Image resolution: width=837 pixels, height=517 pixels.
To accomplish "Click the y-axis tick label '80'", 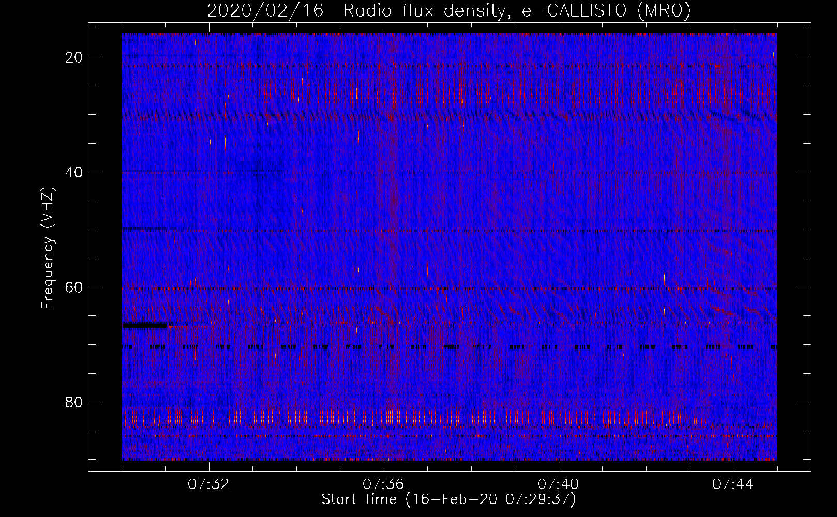I will pyautogui.click(x=74, y=402).
